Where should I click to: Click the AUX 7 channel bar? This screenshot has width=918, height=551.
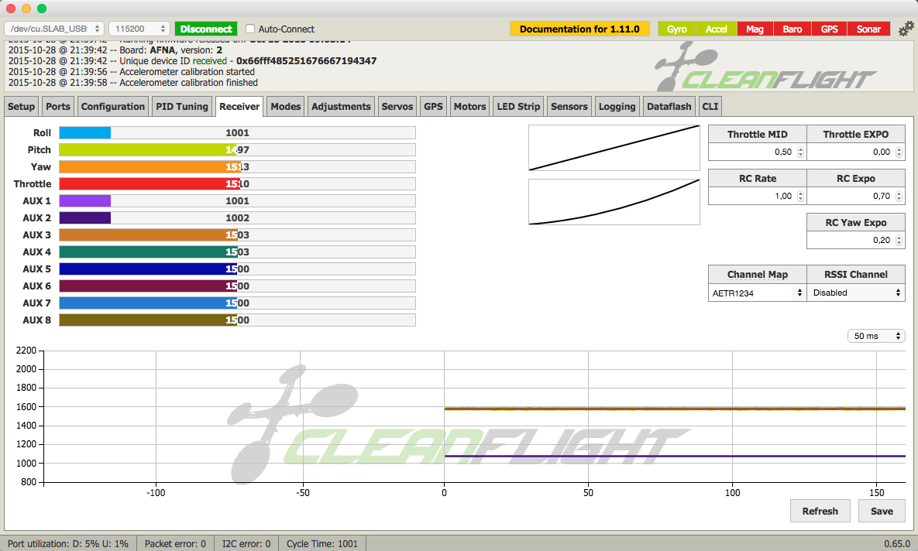[x=237, y=303]
